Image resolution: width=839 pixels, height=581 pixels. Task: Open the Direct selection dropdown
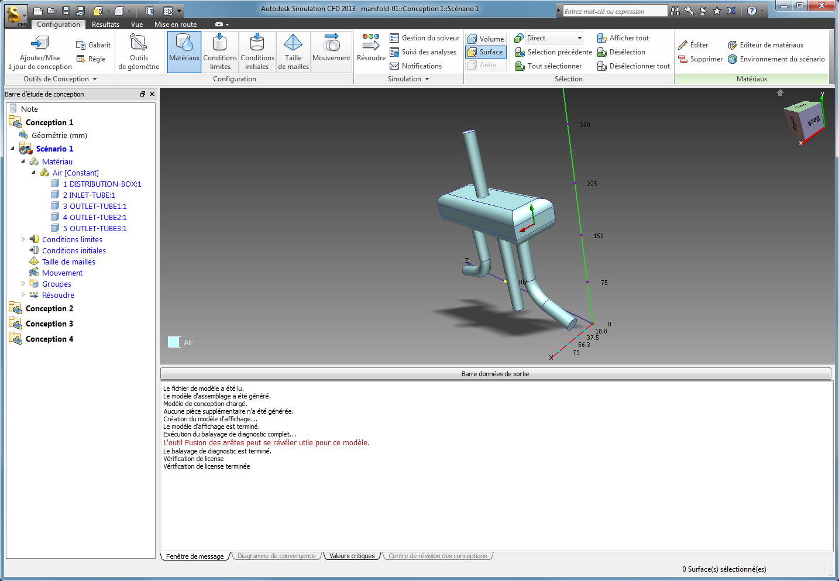click(554, 38)
